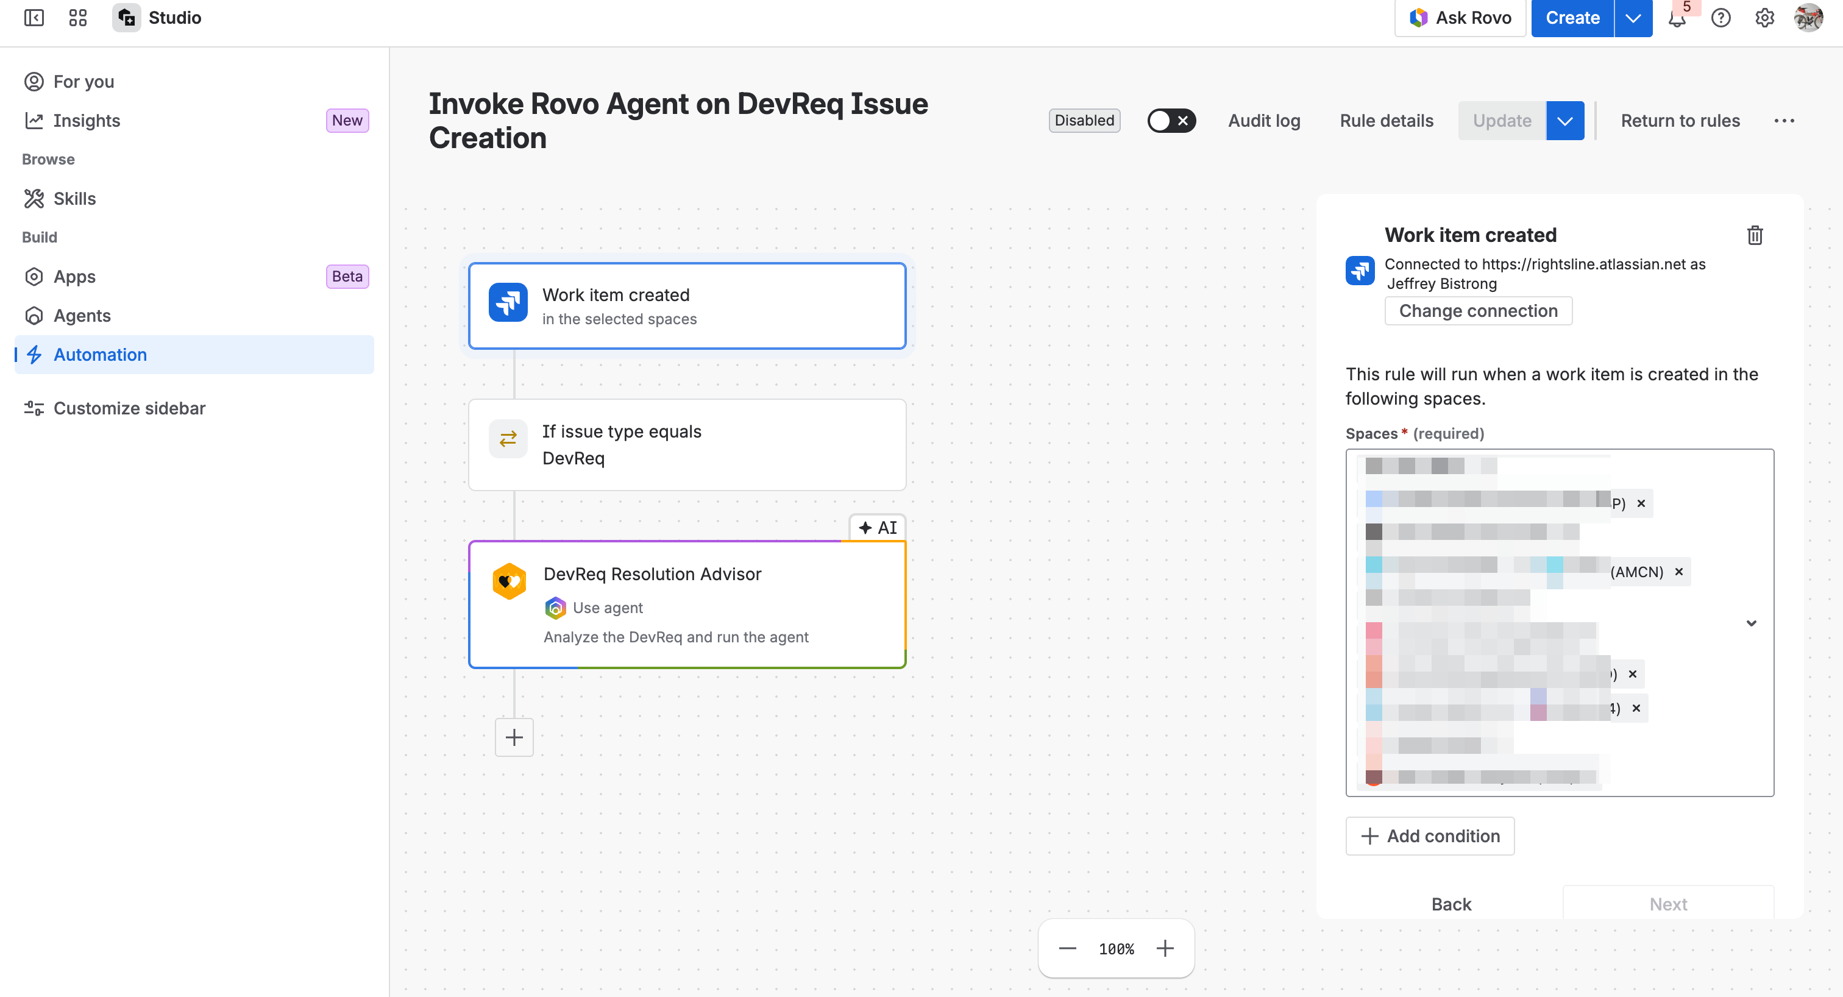
Task: Open Agents in the sidebar
Action: (194, 316)
